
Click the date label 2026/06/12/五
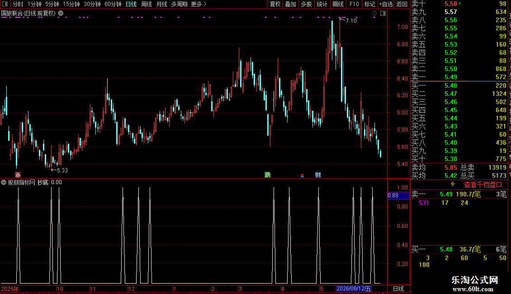(x=354, y=289)
